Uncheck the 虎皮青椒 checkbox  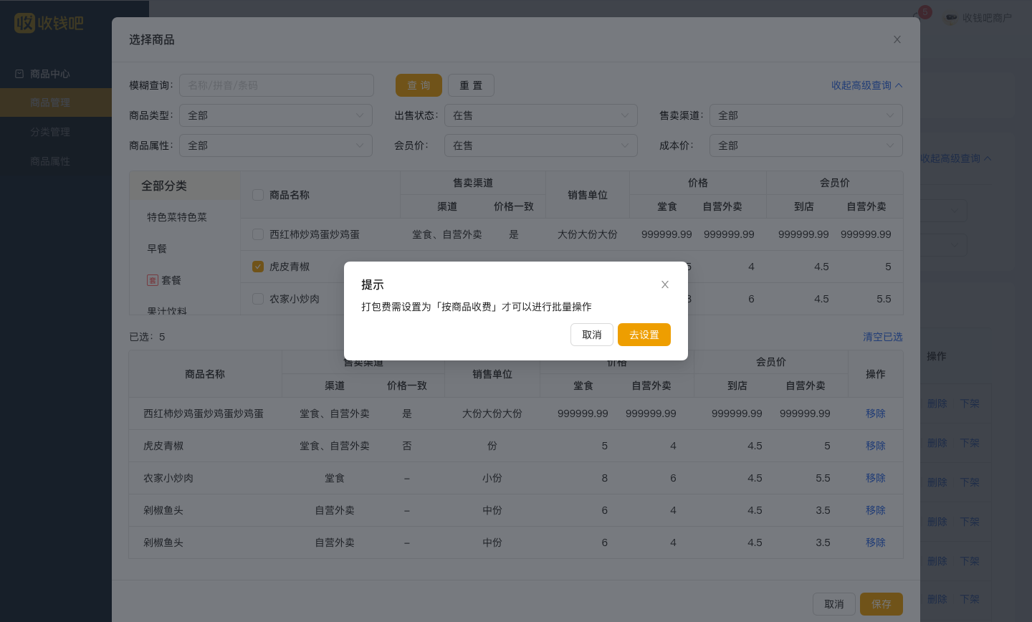(258, 267)
